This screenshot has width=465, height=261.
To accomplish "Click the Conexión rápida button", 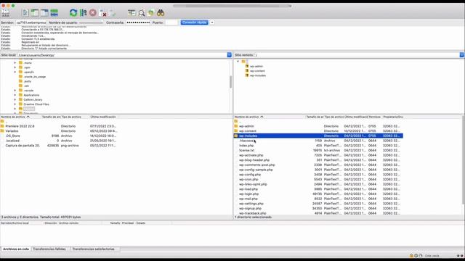I will click(x=194, y=22).
